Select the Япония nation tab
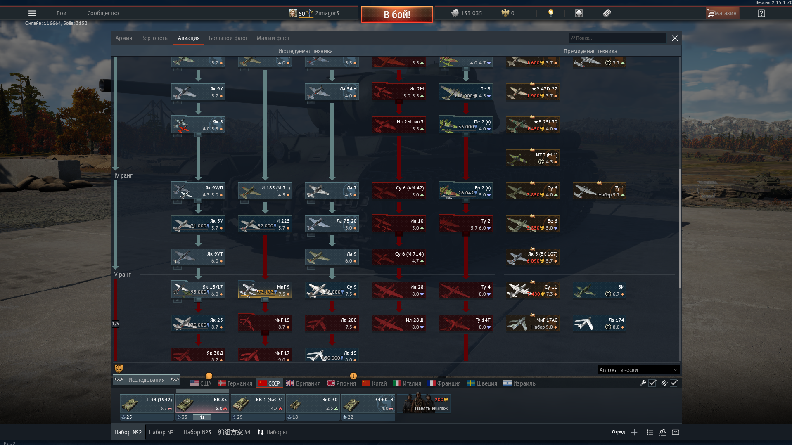The width and height of the screenshot is (792, 445). [x=341, y=383]
